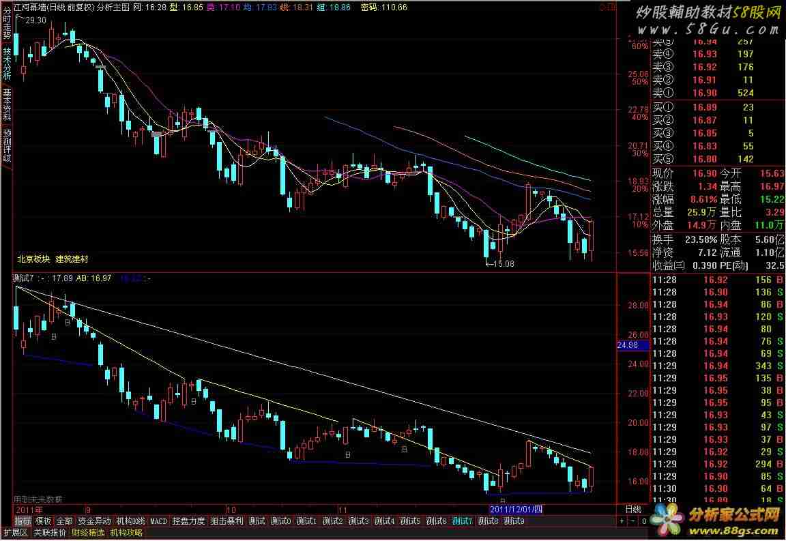Open the 扩展区 panel
The height and width of the screenshot is (541, 786).
[16, 533]
